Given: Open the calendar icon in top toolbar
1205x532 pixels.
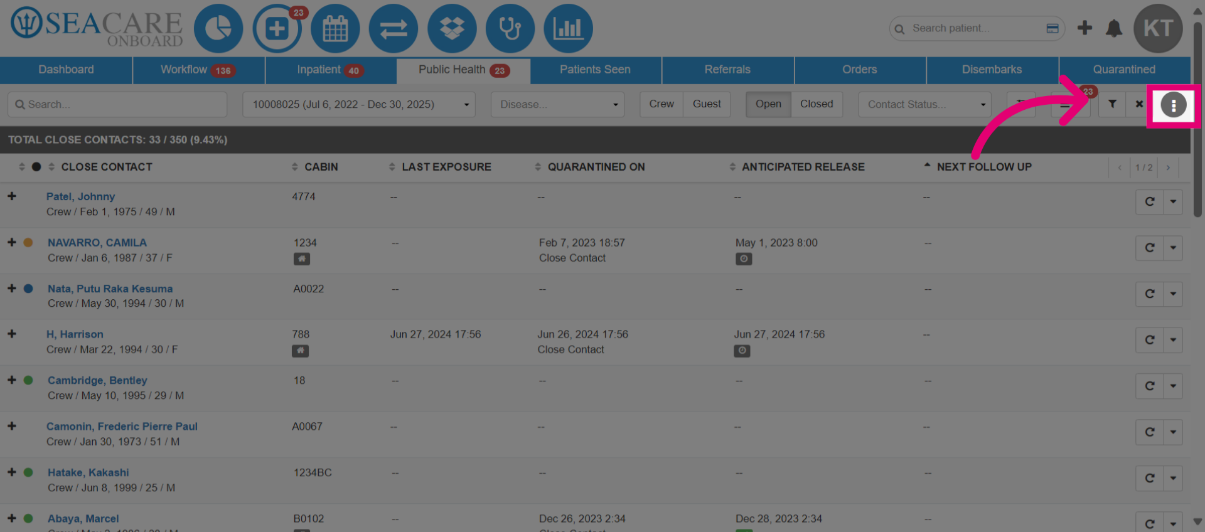Looking at the screenshot, I should point(335,29).
